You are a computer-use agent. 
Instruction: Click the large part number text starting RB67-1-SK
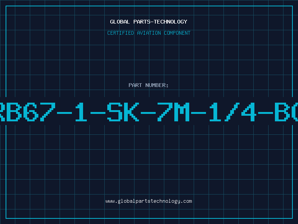[x=149, y=112]
